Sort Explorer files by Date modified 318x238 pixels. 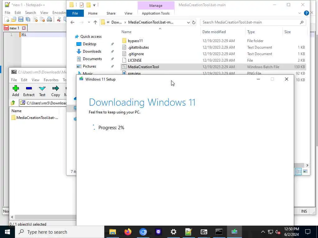tap(214, 32)
